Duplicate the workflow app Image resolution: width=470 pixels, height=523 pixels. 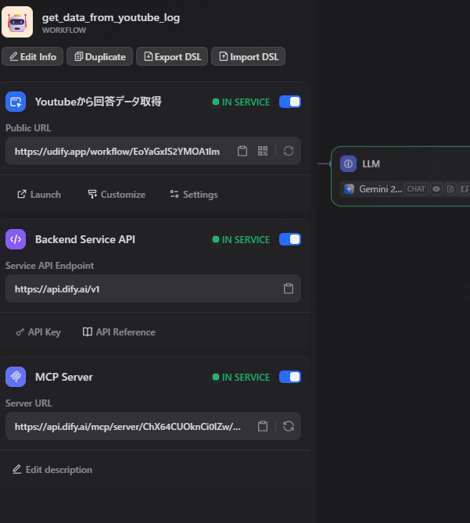100,57
